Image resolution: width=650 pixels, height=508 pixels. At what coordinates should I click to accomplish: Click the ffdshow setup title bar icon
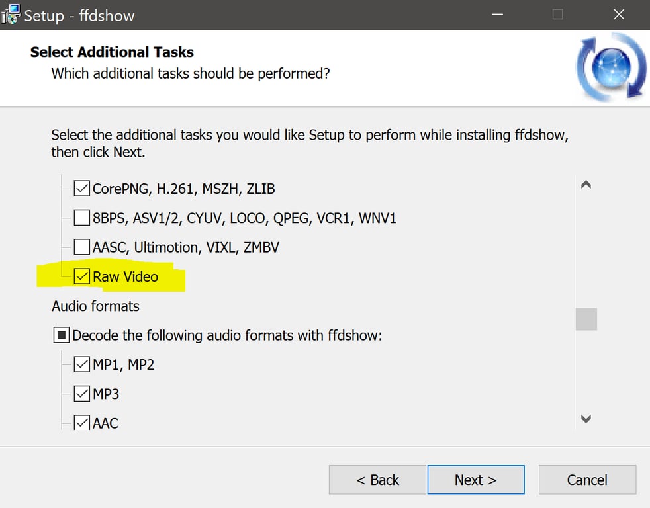click(x=10, y=14)
